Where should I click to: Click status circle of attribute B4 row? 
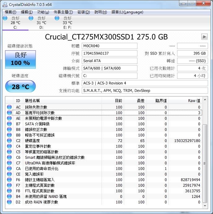click(9, 196)
